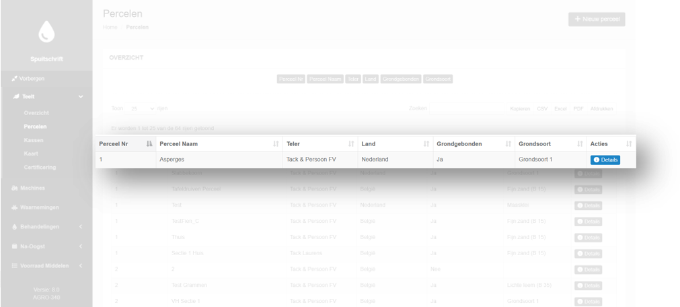Viewport: 680px width, 307px height.
Task: Open Details for the Maasklei row
Action: point(588,205)
